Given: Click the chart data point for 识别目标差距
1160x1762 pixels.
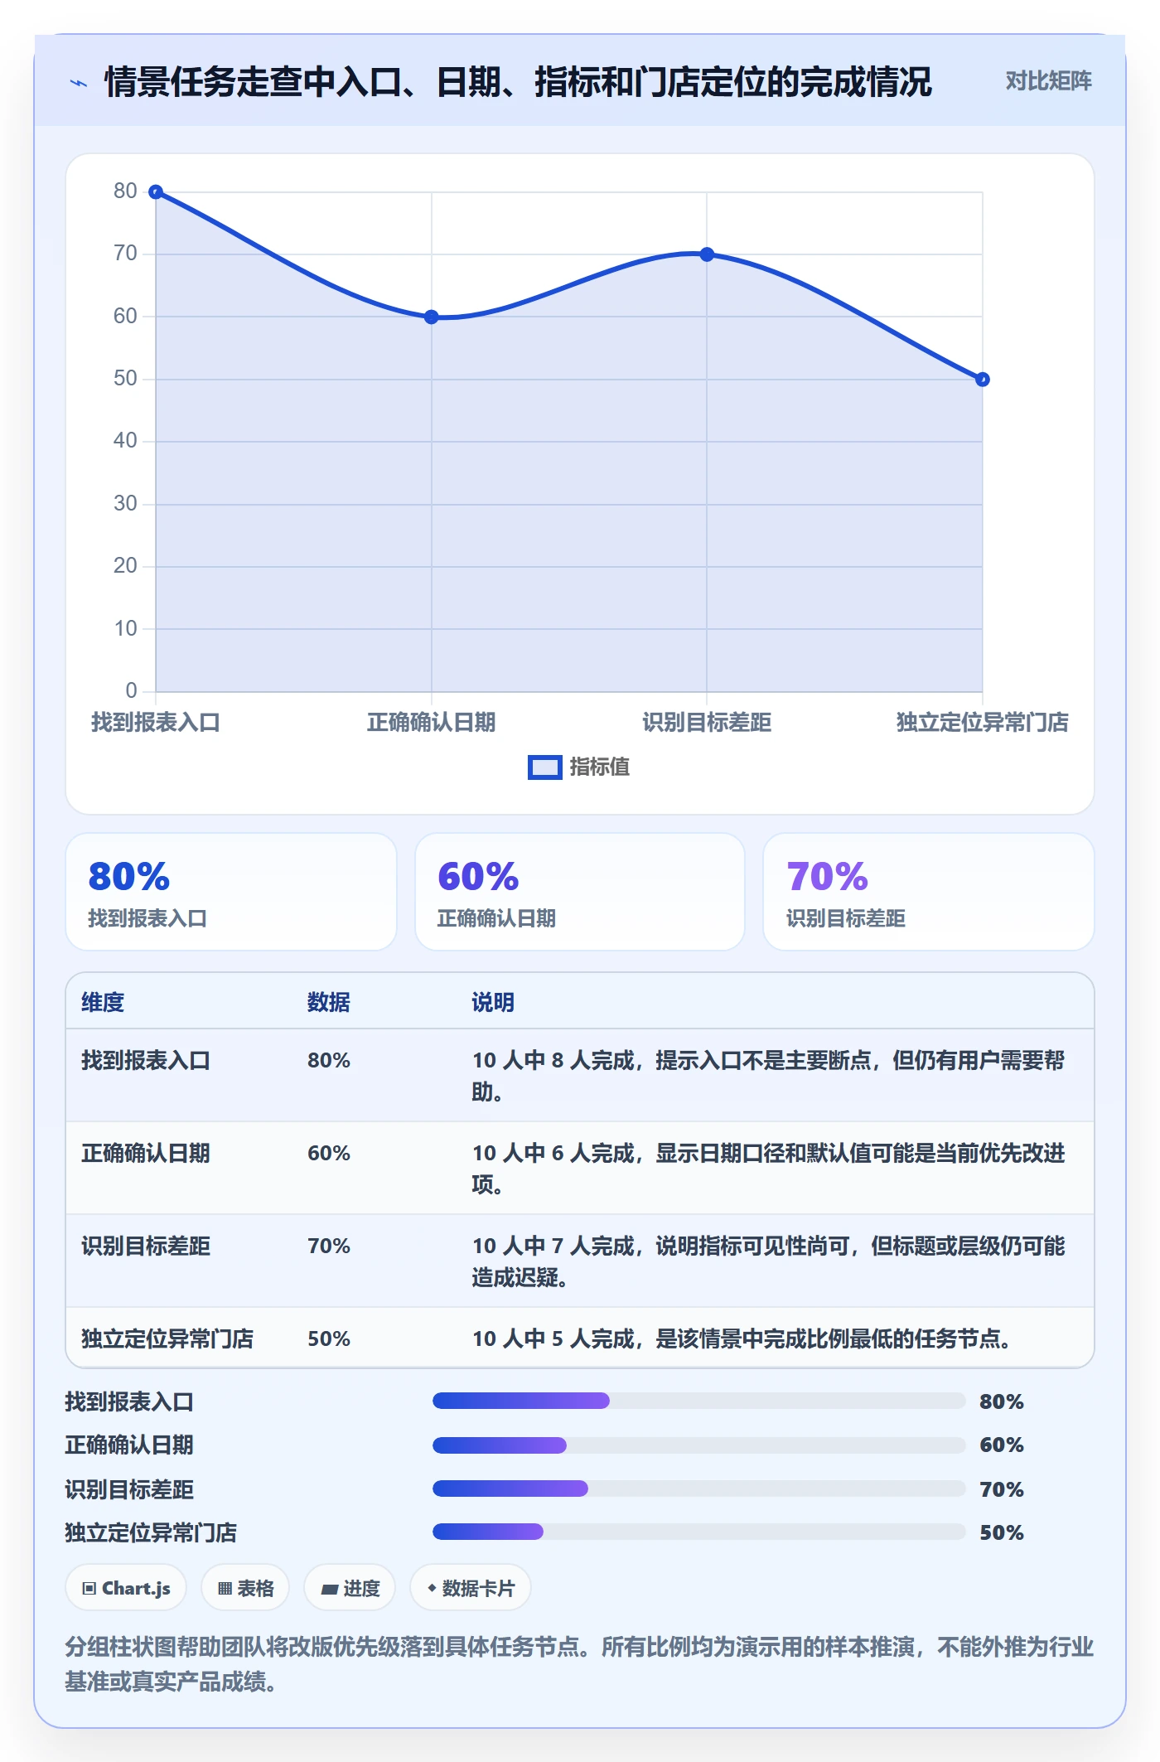Looking at the screenshot, I should click(x=707, y=254).
